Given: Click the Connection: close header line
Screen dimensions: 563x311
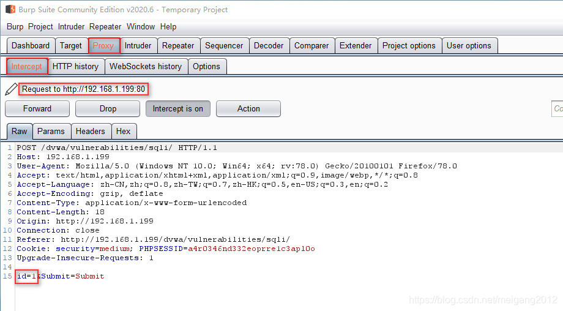Looking at the screenshot, I should tap(58, 231).
